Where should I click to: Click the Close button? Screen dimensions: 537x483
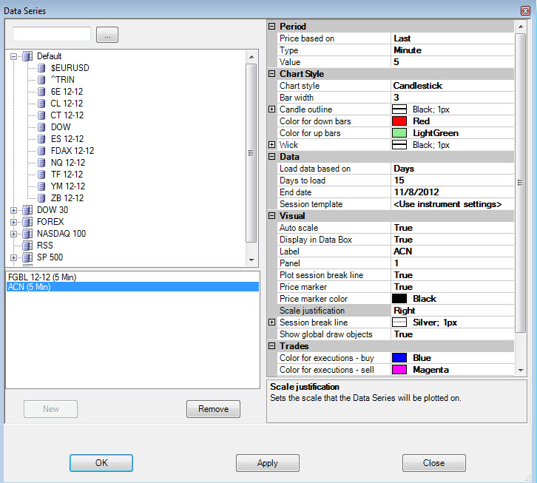(434, 463)
